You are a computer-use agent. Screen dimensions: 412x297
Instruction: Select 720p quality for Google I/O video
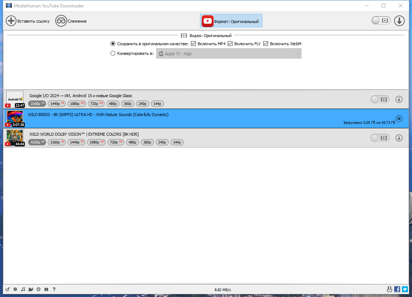coord(96,103)
